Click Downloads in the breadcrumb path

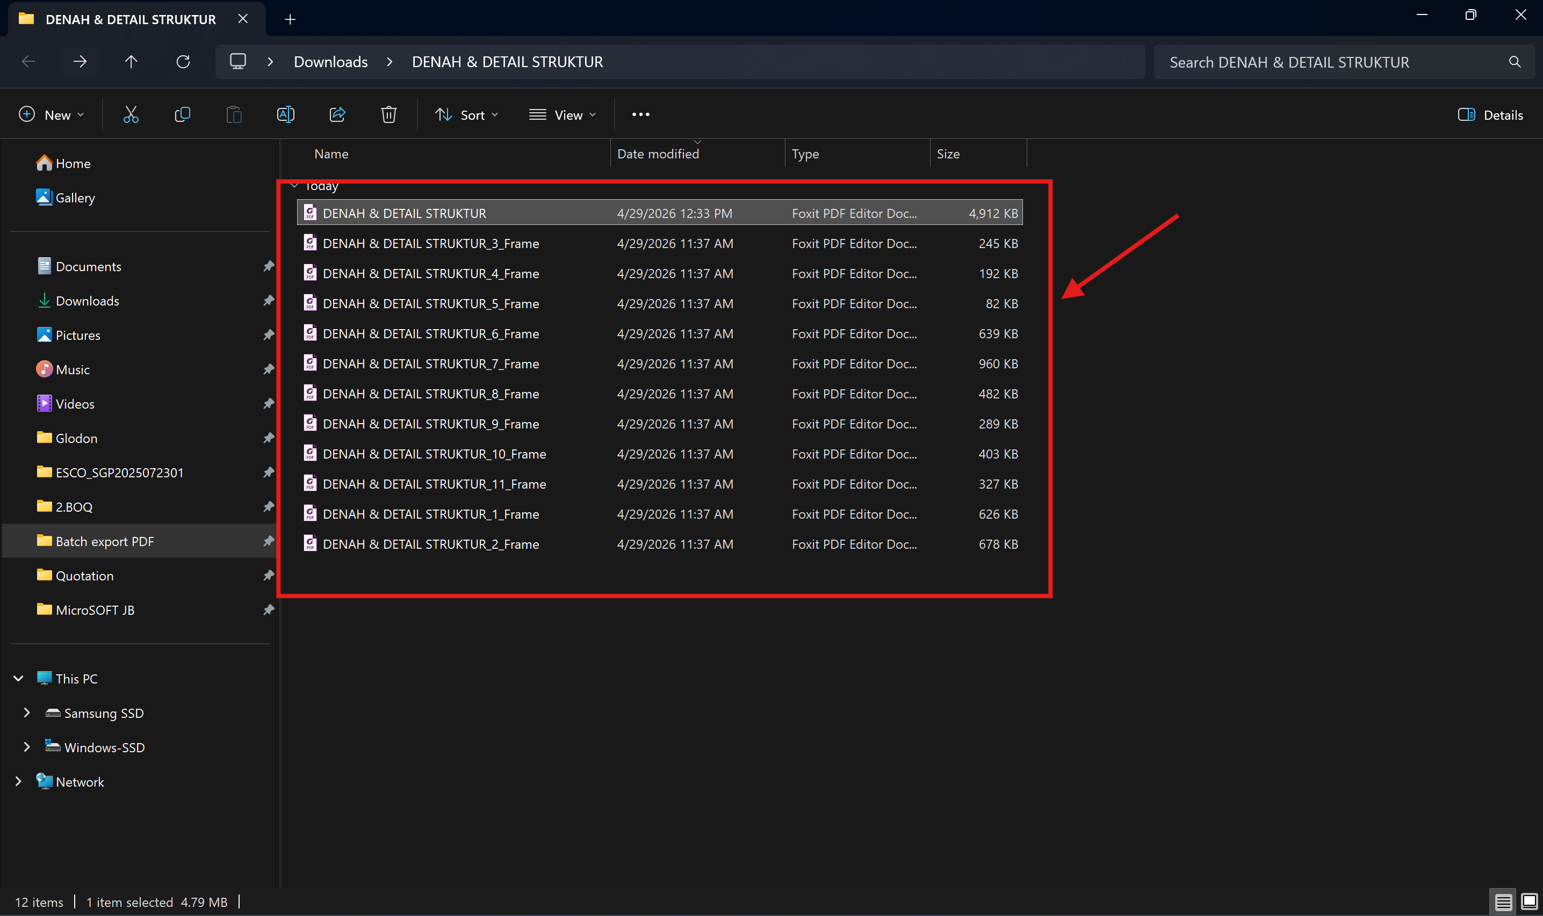click(x=330, y=62)
